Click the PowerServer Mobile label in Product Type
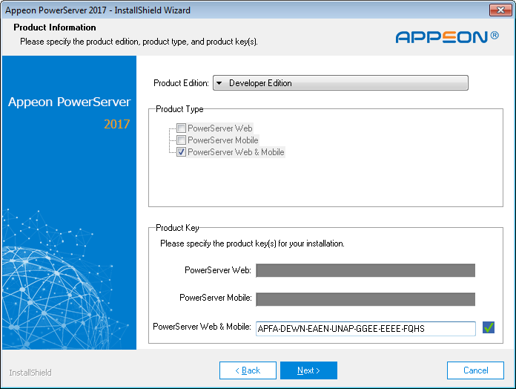Screen dimensions: 516x389 click(x=223, y=140)
